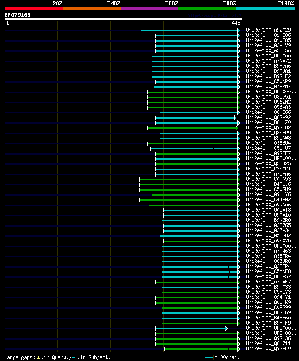
Task: Select the UniRef100_O80866 label
Action: (x=268, y=113)
